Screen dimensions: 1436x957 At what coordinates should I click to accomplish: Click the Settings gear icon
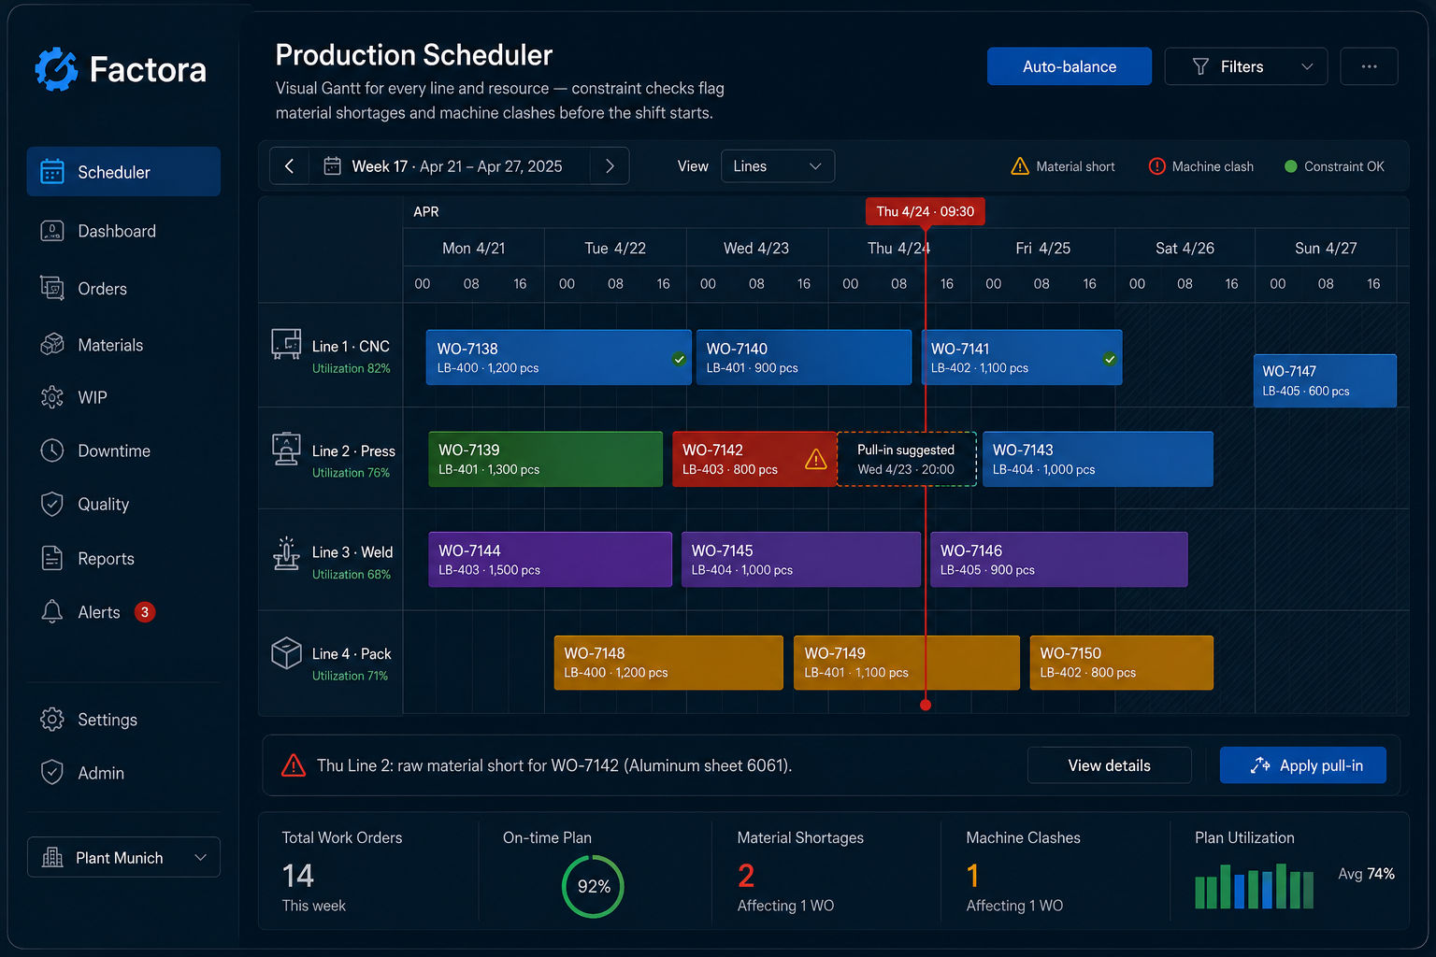click(x=52, y=720)
